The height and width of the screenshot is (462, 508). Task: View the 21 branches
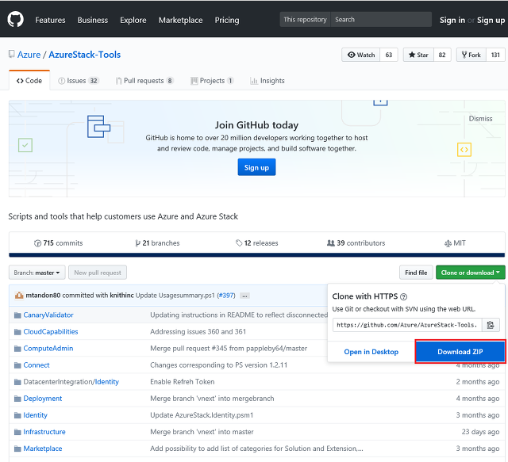click(x=157, y=243)
